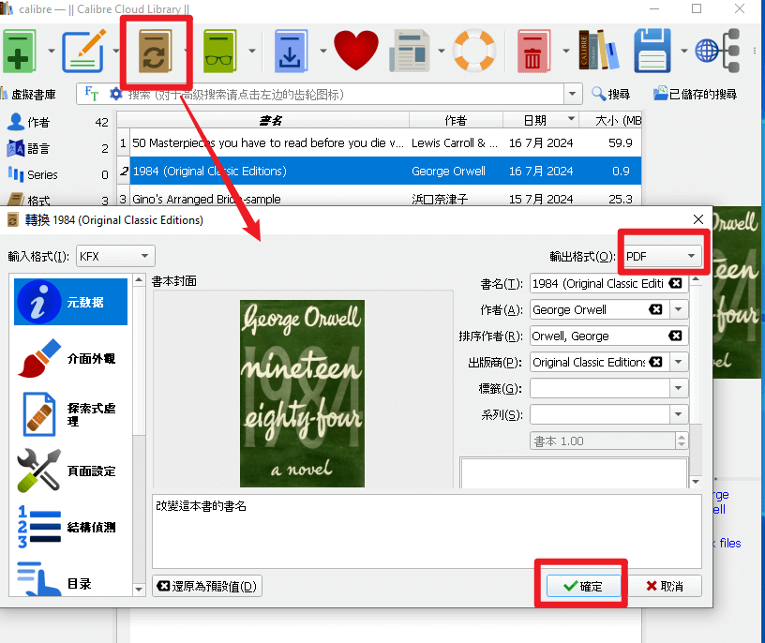This screenshot has width=765, height=643.
Task: Expand the Languages category in tag browser
Action: pyautogui.click(x=57, y=148)
